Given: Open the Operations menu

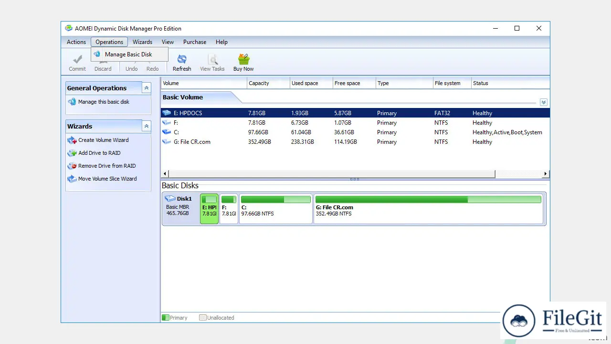Looking at the screenshot, I should (109, 42).
